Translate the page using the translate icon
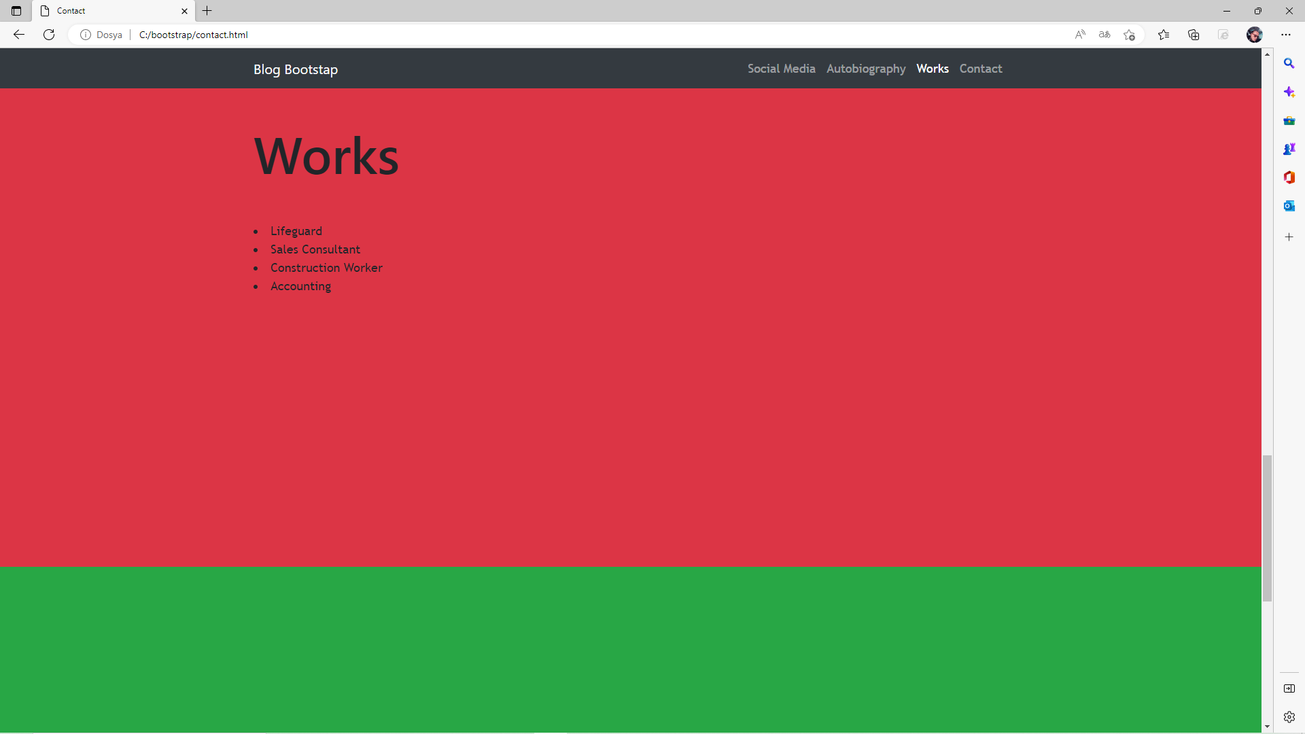The height and width of the screenshot is (734, 1305). pyautogui.click(x=1104, y=35)
